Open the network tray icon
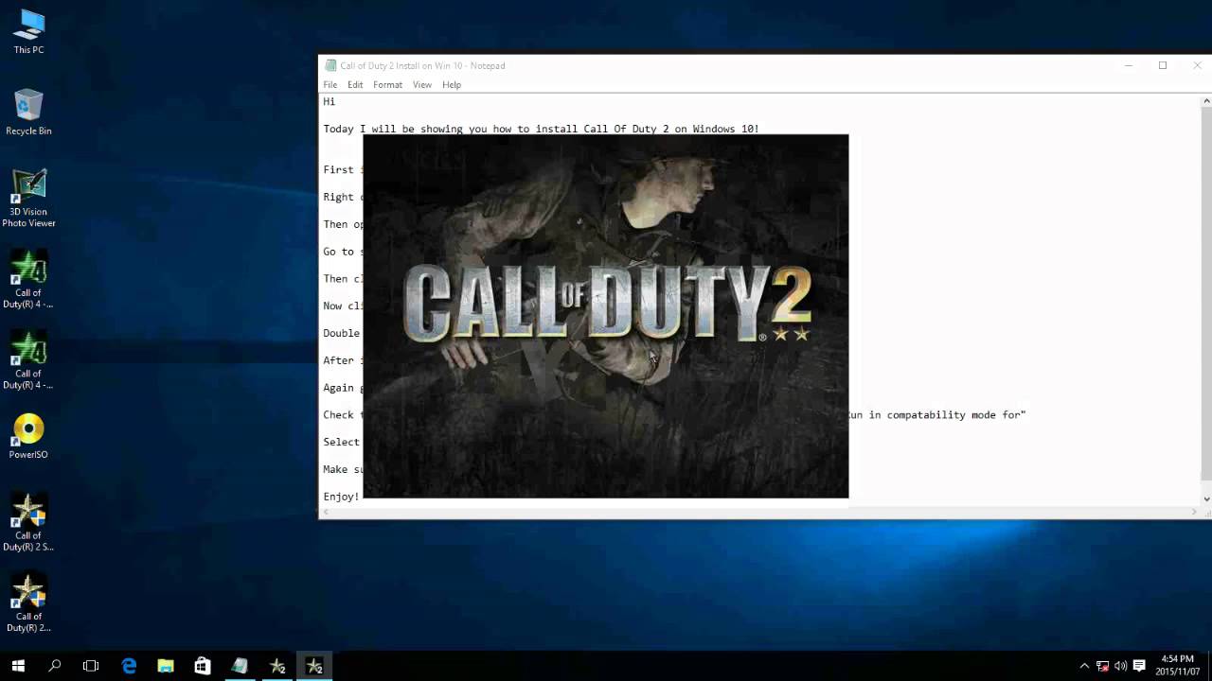This screenshot has width=1212, height=681. point(1103,666)
